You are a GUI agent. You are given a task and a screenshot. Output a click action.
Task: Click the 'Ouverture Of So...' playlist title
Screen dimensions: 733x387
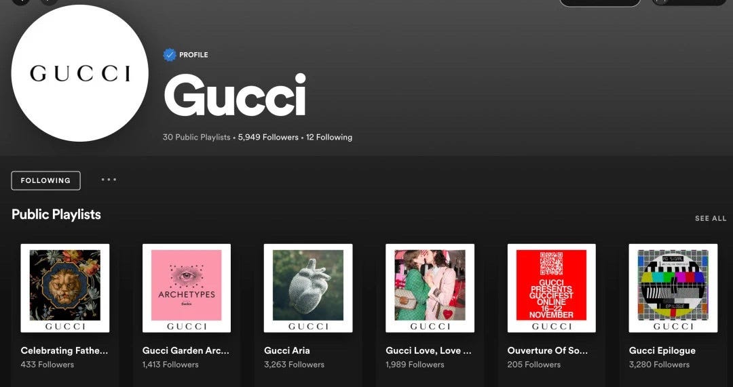(x=548, y=350)
